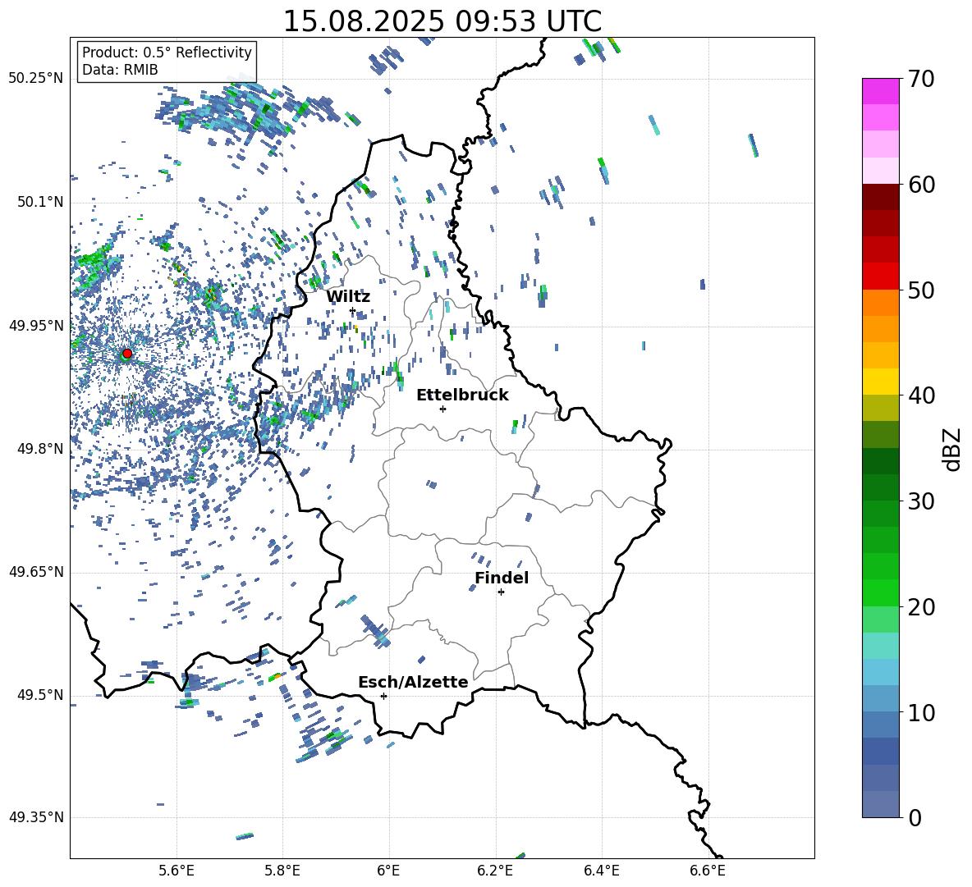This screenshot has height=887, width=972.
Task: Click the Findel city label
Action: 502,578
